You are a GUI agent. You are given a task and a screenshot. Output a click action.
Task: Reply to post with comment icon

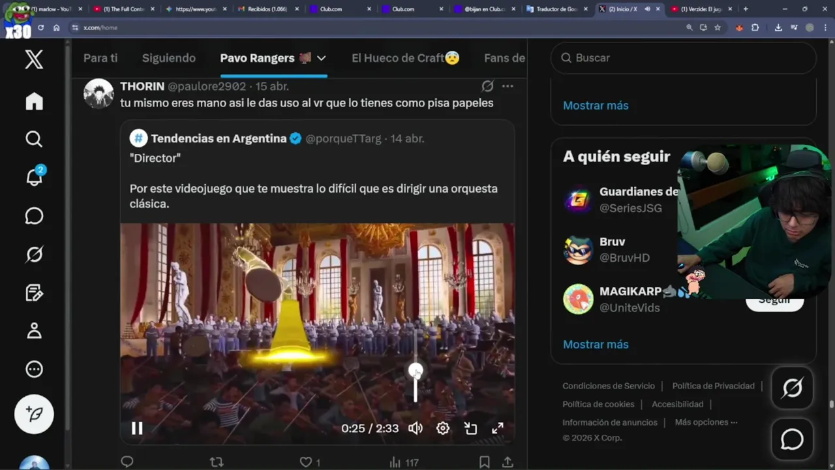tap(127, 462)
